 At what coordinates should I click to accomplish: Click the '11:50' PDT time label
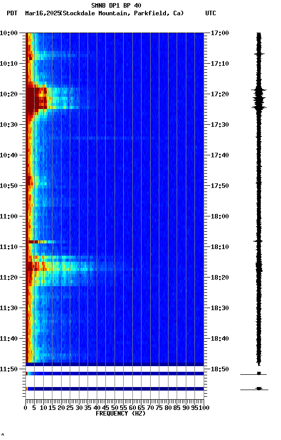(x=9, y=370)
